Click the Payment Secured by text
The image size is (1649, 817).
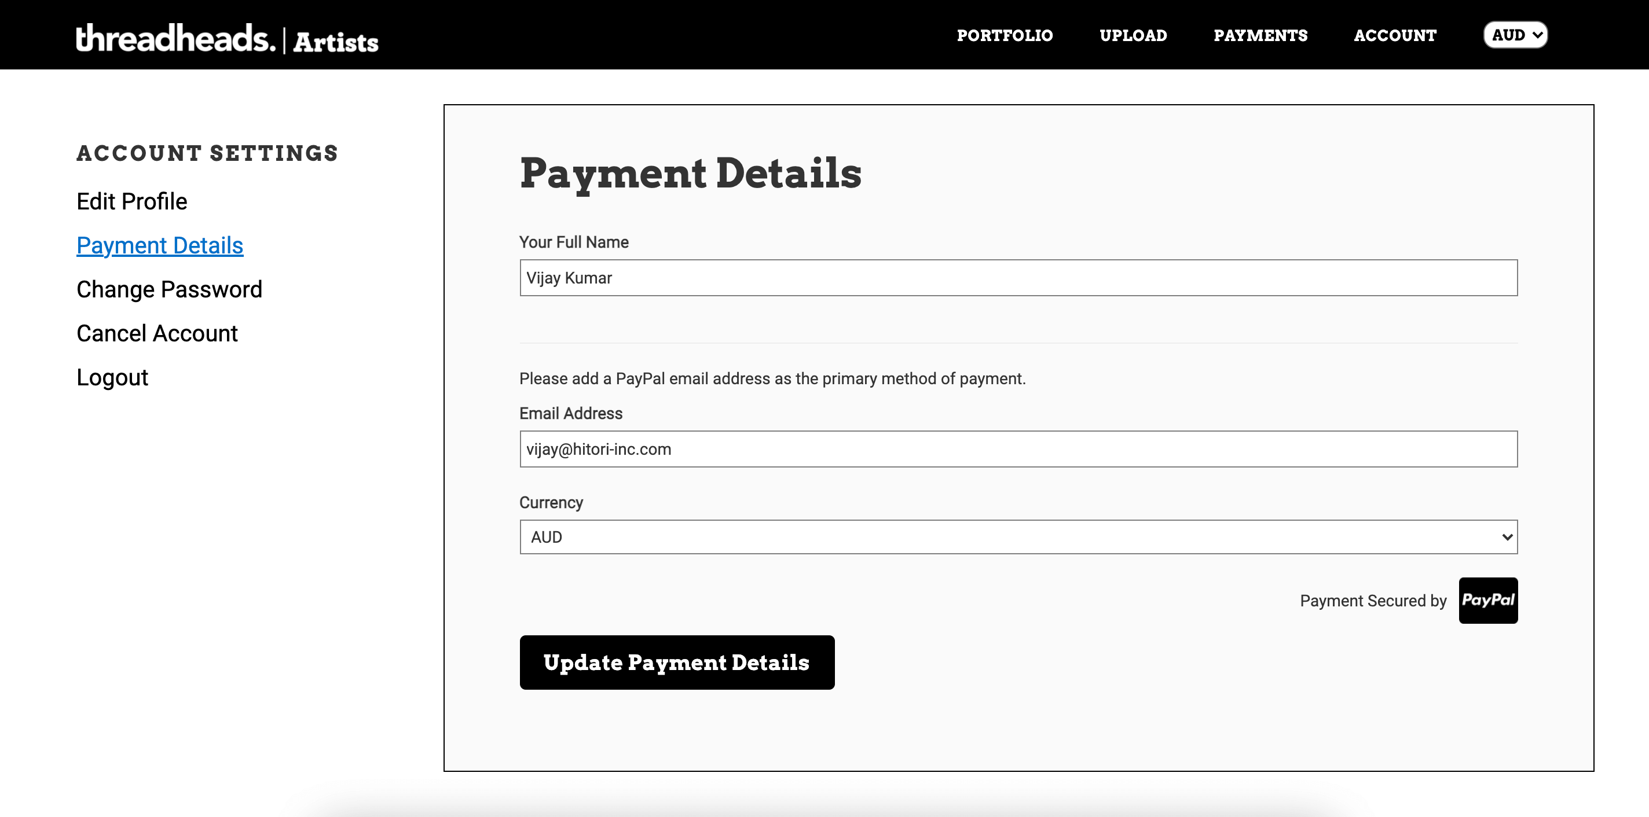click(x=1373, y=601)
